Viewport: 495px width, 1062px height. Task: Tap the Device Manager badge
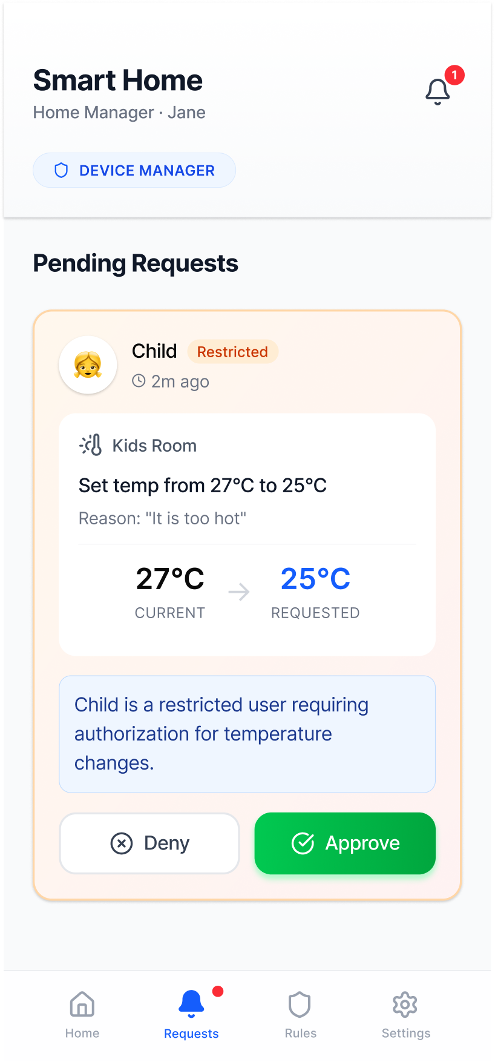[x=134, y=171]
